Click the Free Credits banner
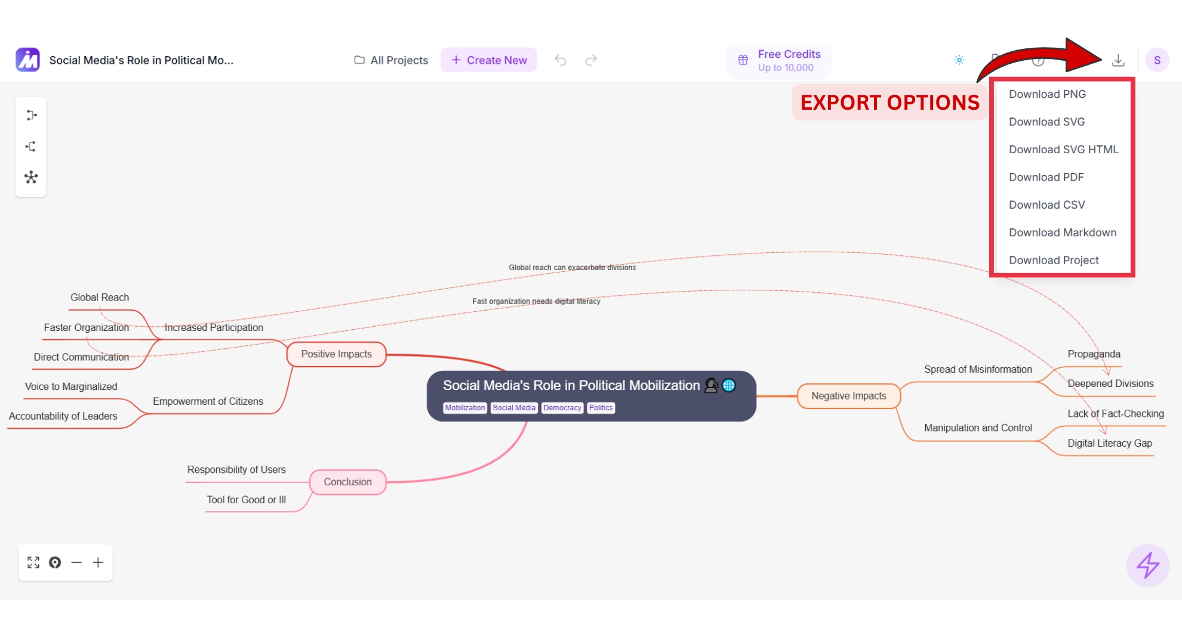This screenshot has width=1182, height=644. coord(778,61)
